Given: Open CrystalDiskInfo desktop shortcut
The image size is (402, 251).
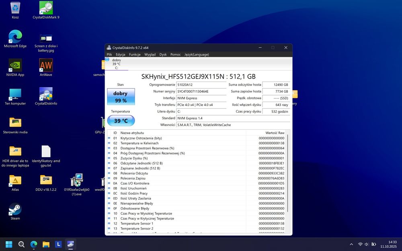Looking at the screenshot, I should tap(46, 96).
